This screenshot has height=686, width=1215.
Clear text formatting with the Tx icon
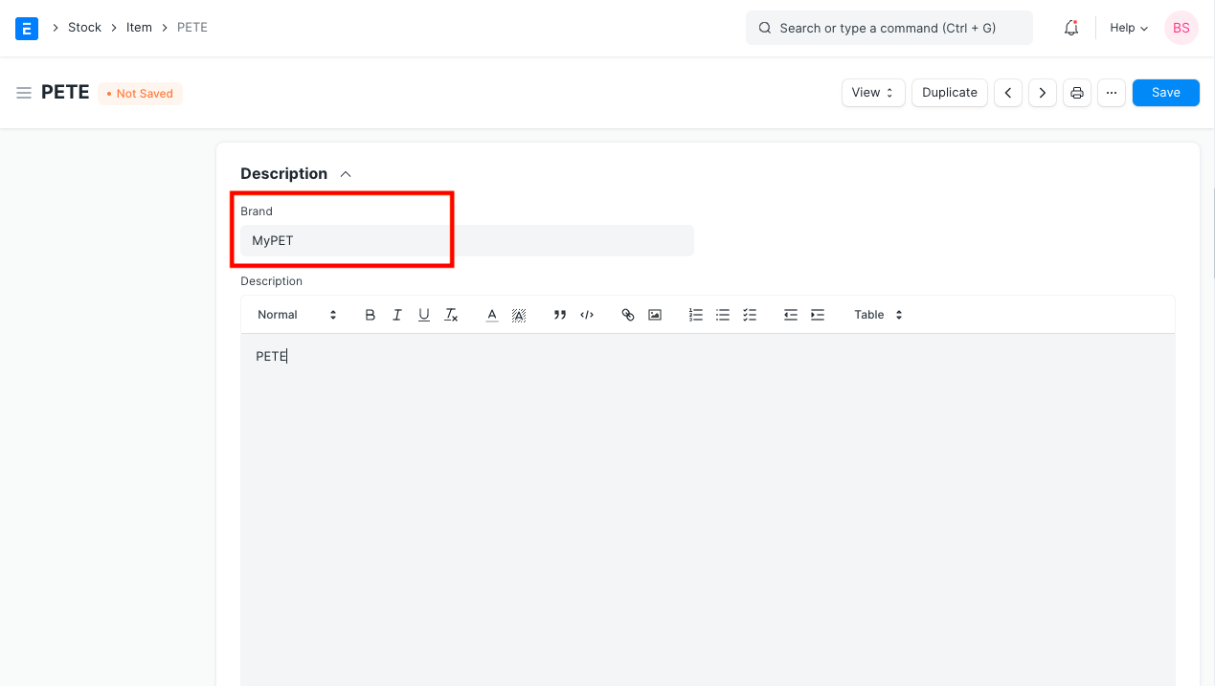point(452,315)
